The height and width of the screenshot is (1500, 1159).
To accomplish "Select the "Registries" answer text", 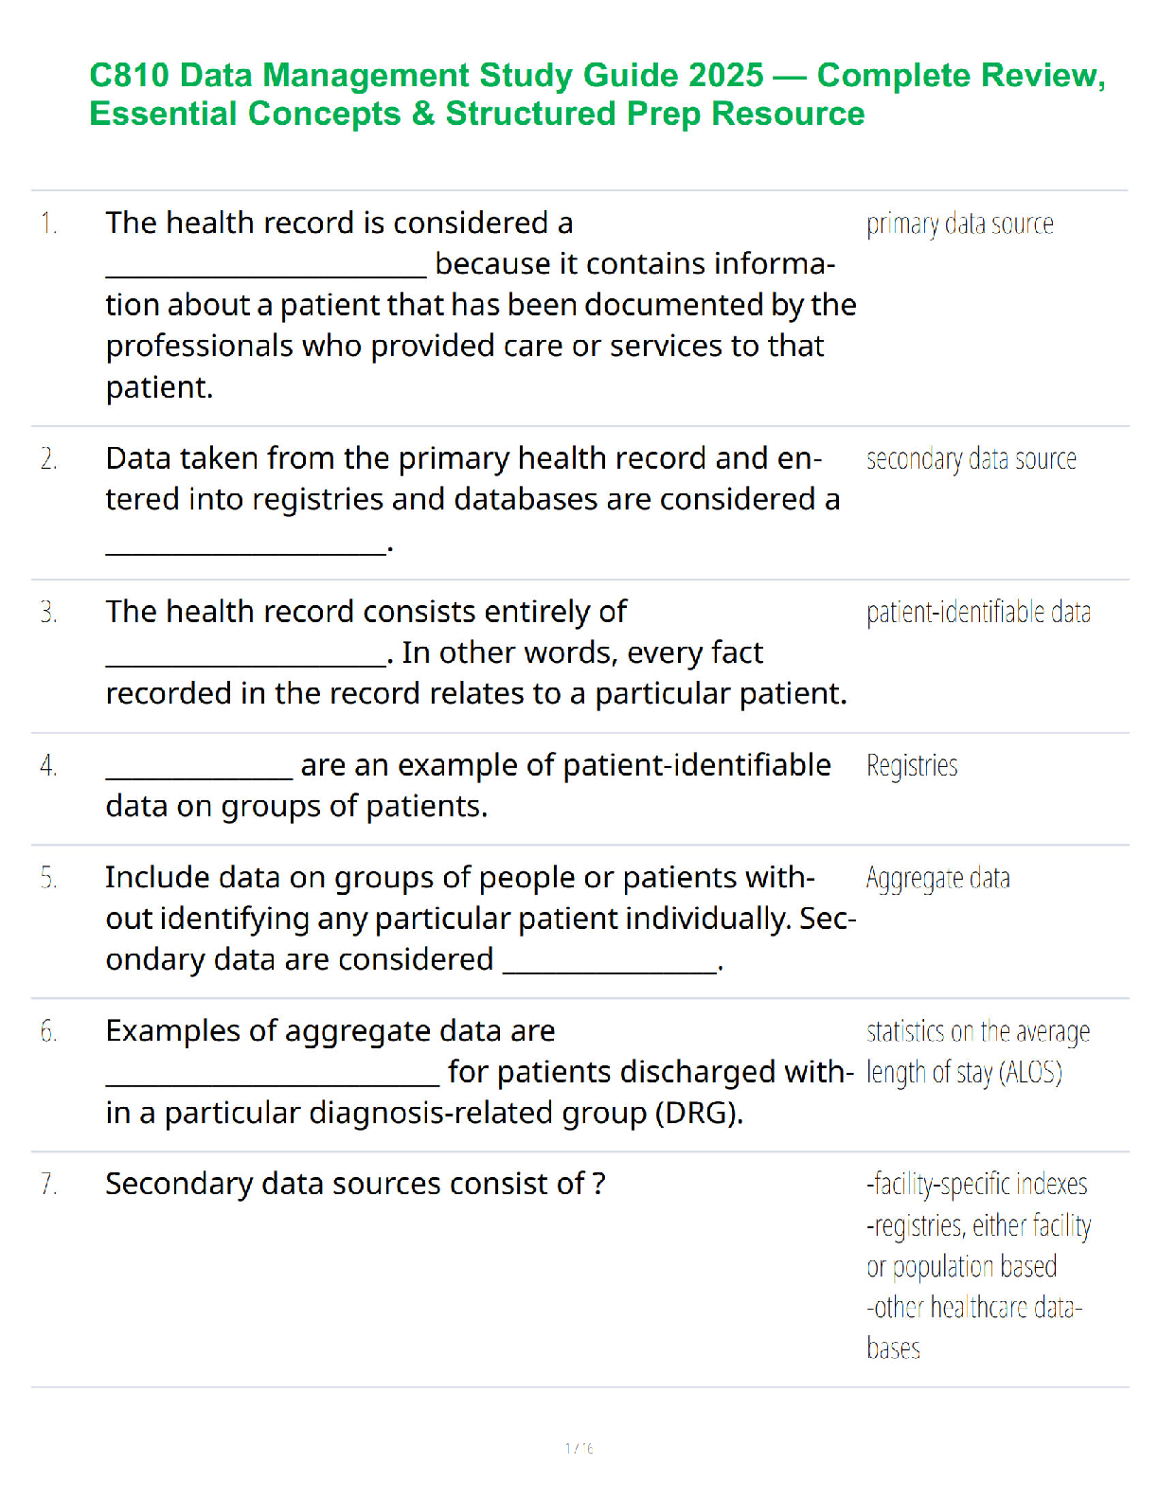I will pyautogui.click(x=912, y=765).
